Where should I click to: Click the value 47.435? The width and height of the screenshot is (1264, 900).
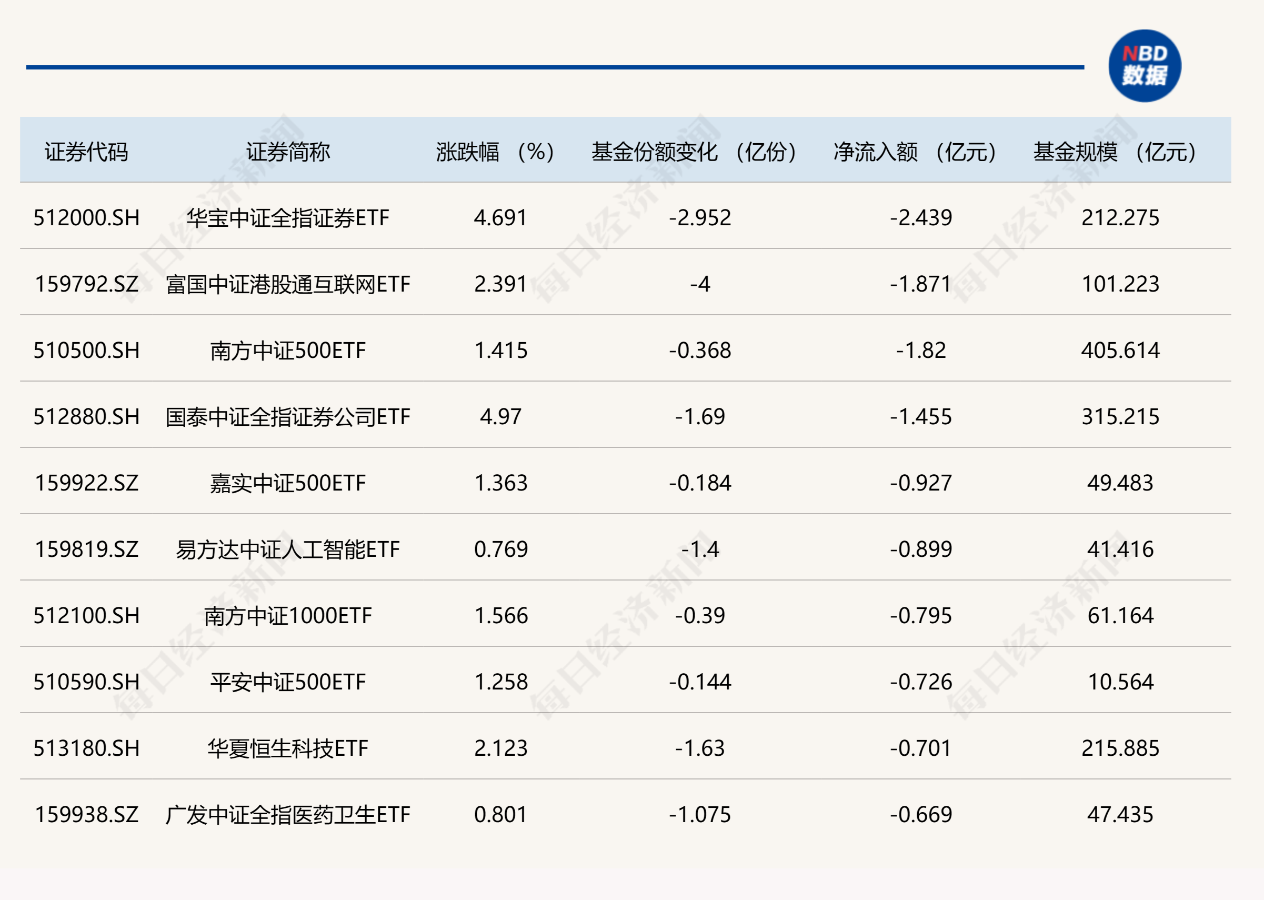[1120, 815]
